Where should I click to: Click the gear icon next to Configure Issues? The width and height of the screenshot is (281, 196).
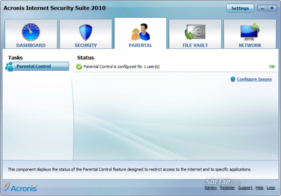coord(233,79)
